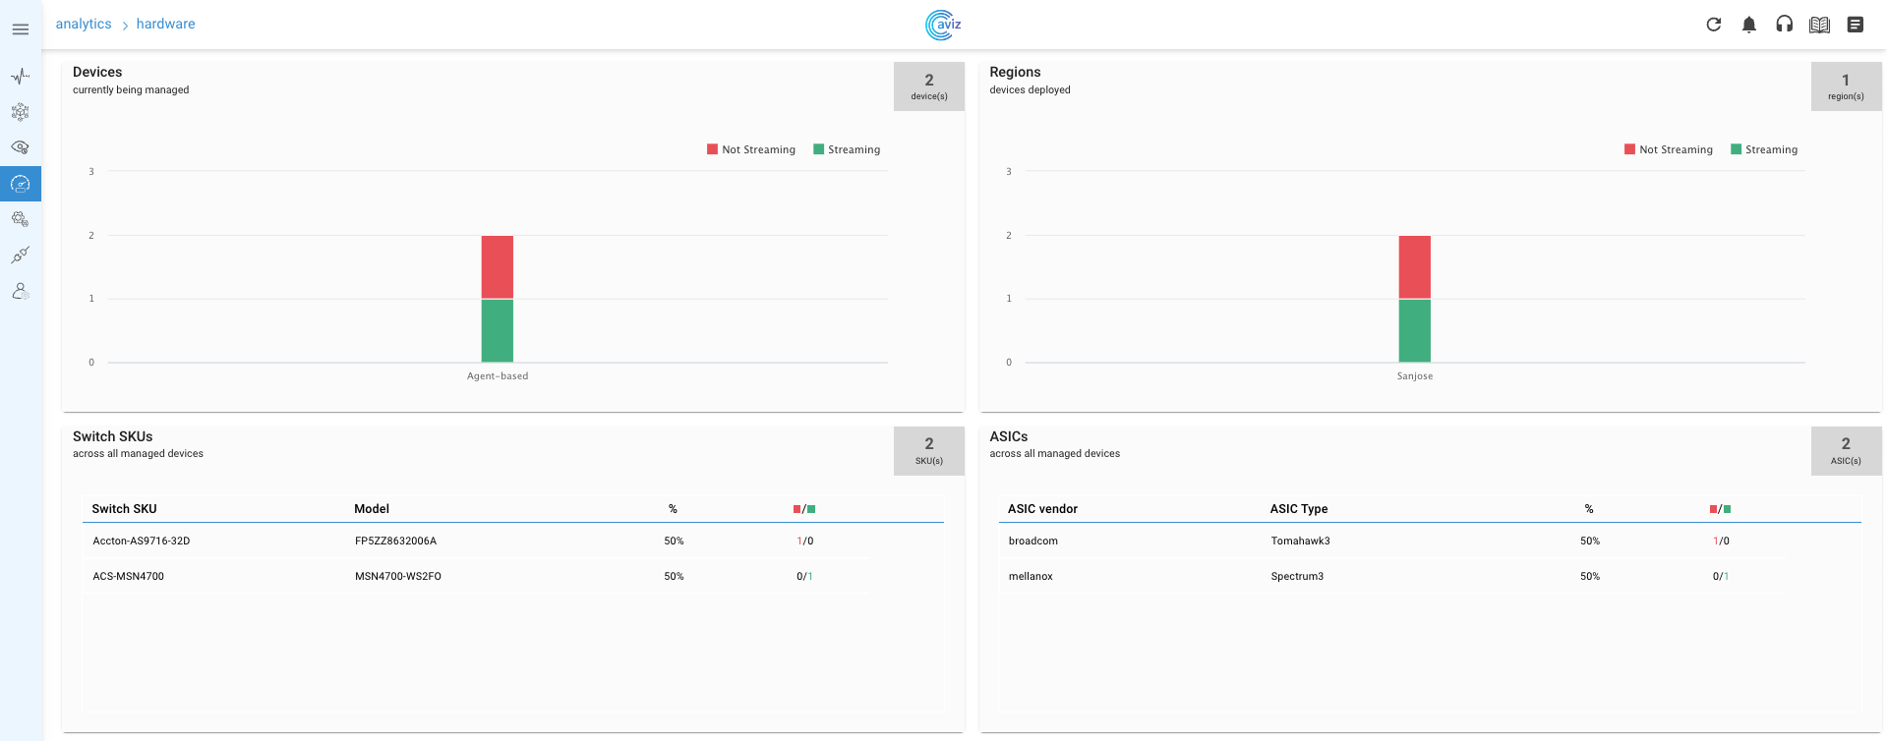This screenshot has width=1887, height=741.
Task: Open the user administration sidebar icon
Action: 20,291
